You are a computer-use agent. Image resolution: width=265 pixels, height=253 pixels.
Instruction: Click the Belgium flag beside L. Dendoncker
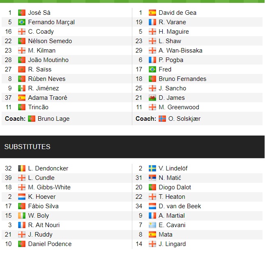[22, 168]
